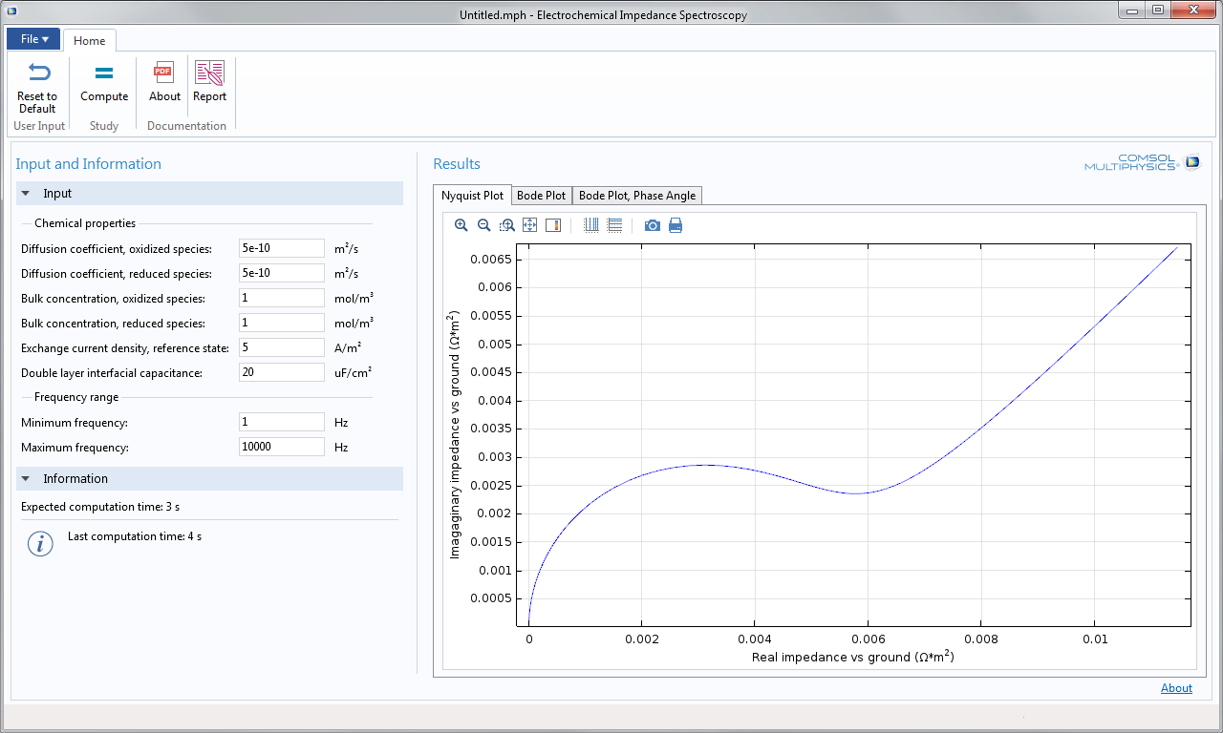
Task: Switch to the Bode Plot tab
Action: [542, 196]
